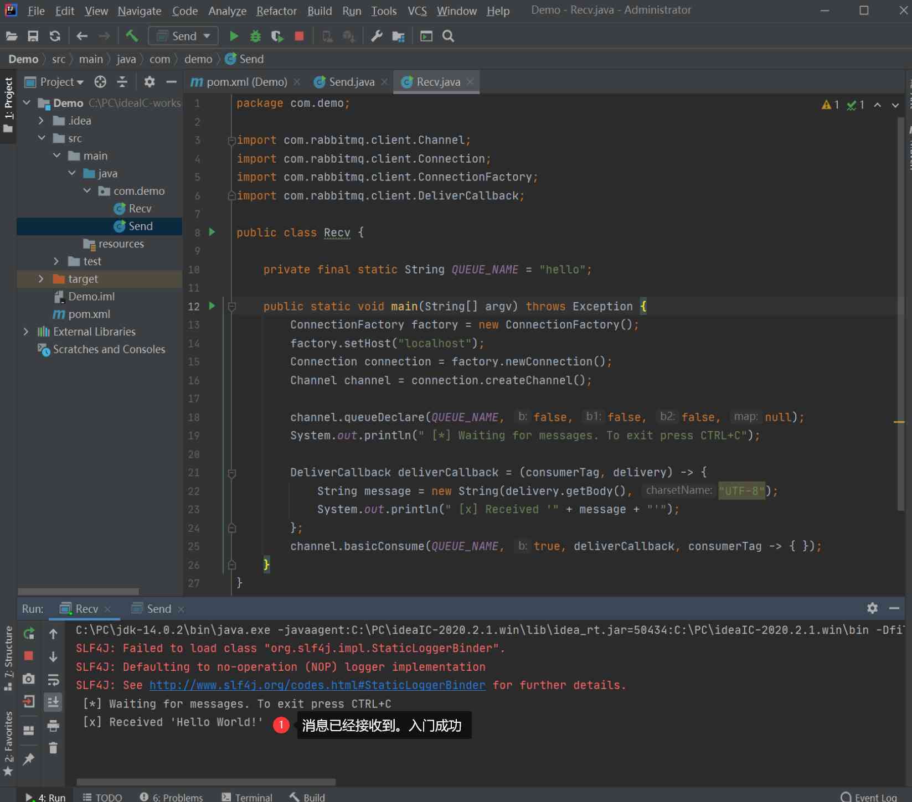Click editor vertical scrollbar

(900, 313)
